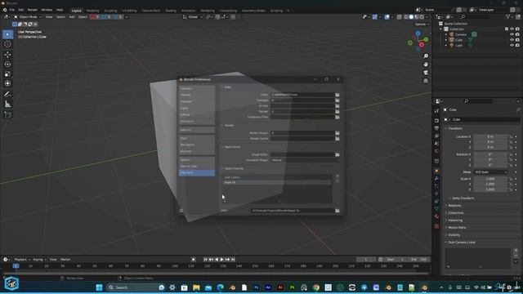Click the Rotation X value field
523x294 pixels.
(x=490, y=154)
